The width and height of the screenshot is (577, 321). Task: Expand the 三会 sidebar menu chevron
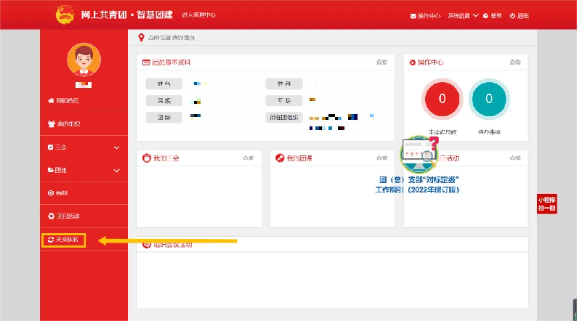click(x=116, y=147)
